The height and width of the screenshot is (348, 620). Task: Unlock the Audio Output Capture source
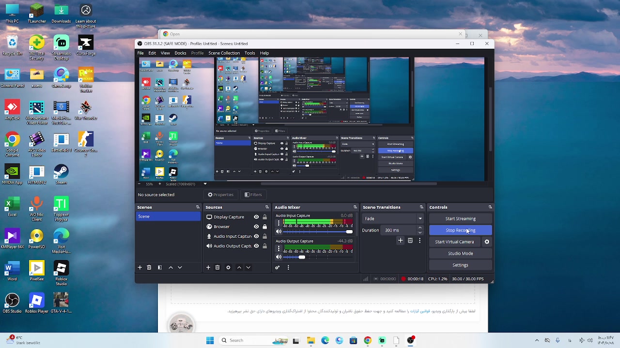point(264,246)
